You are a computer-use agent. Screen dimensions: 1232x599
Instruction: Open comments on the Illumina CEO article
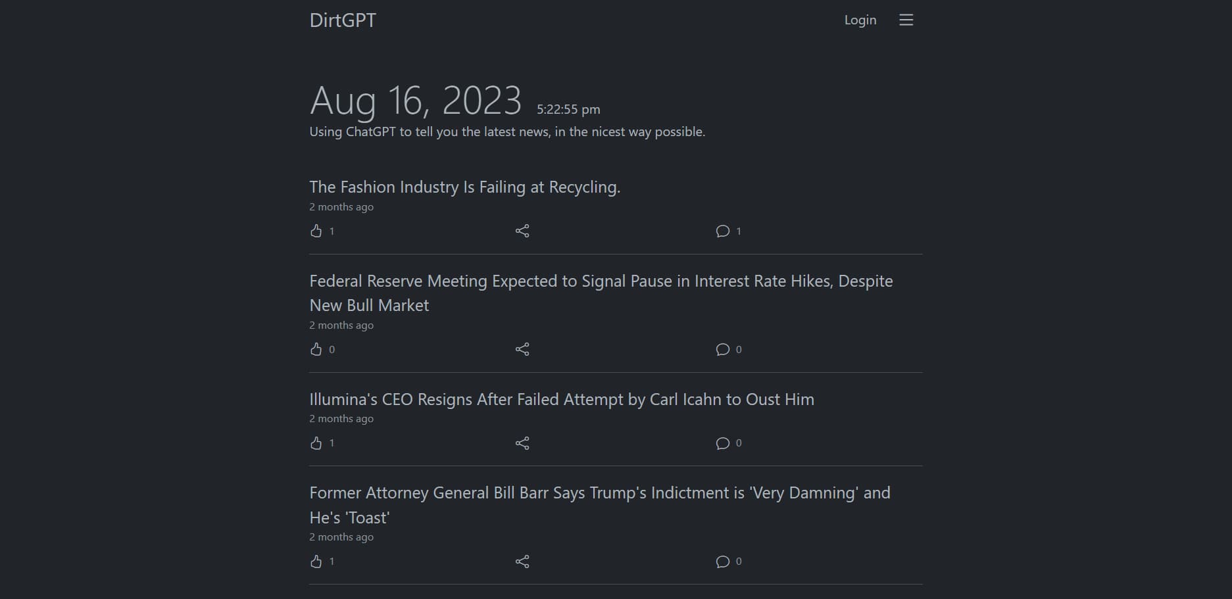(723, 443)
